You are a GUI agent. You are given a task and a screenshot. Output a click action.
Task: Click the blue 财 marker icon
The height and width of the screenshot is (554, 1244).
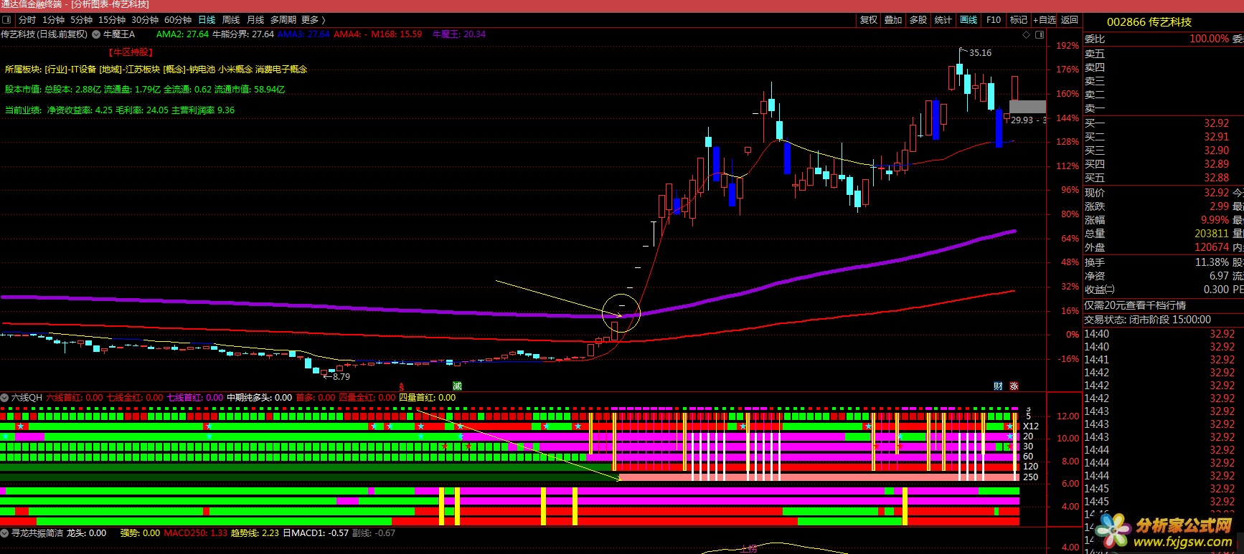[998, 386]
